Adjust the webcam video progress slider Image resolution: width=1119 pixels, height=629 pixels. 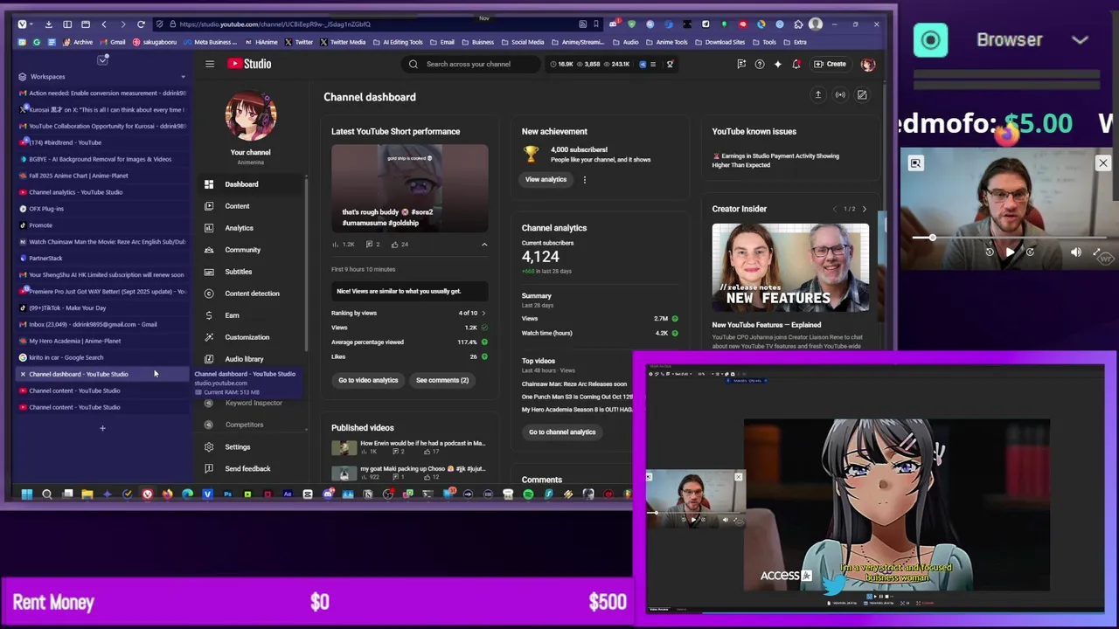(x=1009, y=238)
